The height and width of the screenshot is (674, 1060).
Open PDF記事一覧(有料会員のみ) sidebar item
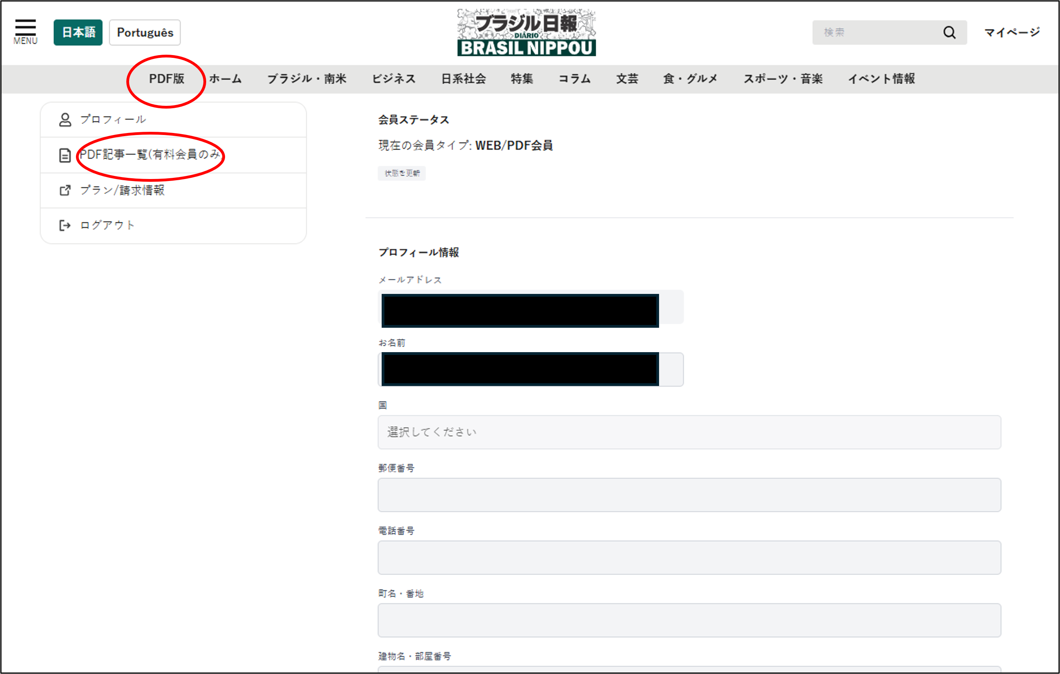[x=174, y=155]
